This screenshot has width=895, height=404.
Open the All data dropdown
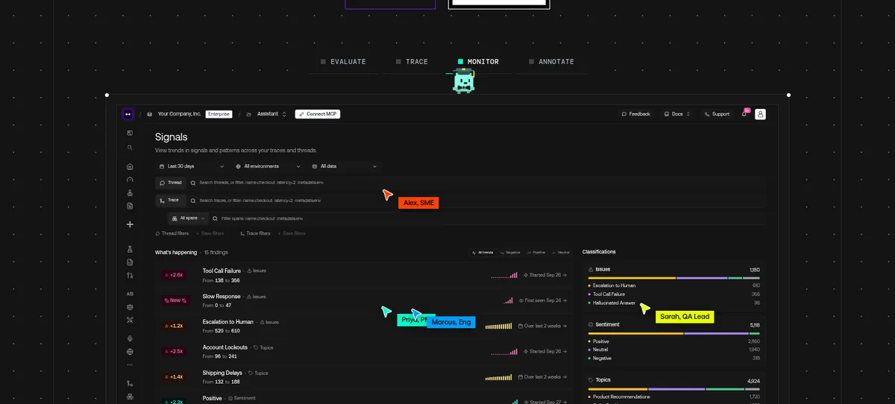(344, 166)
